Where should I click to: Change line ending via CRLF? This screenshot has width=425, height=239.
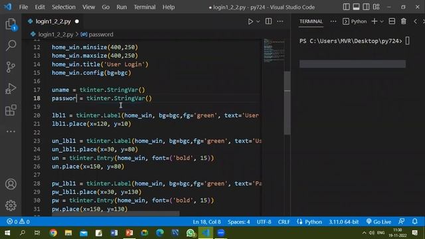pos(284,222)
